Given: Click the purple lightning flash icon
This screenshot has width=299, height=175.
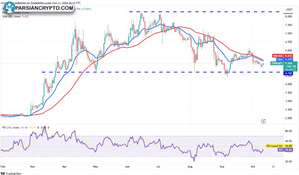Looking at the screenshot, I should point(263,121).
